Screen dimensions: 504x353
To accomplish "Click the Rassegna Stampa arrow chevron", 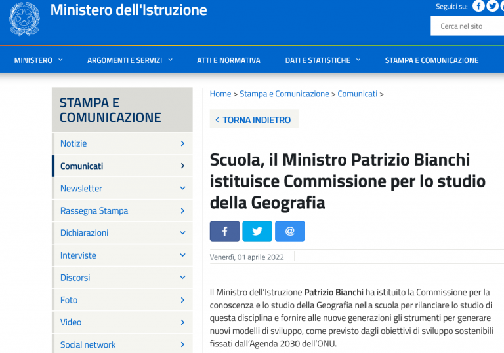I will click(x=182, y=210).
